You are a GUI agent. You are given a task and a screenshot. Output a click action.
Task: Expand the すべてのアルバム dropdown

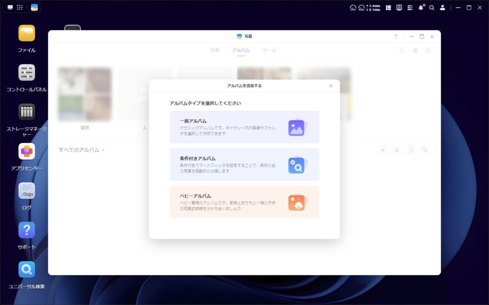tap(81, 150)
